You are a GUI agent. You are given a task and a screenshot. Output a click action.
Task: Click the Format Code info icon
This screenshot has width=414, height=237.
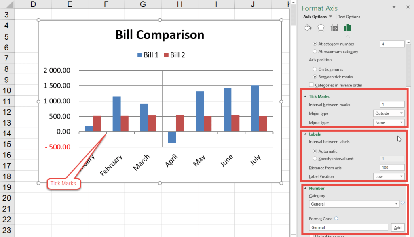[x=336, y=218]
